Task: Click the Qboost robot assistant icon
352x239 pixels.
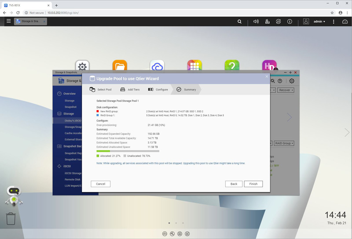Action: pos(14,196)
